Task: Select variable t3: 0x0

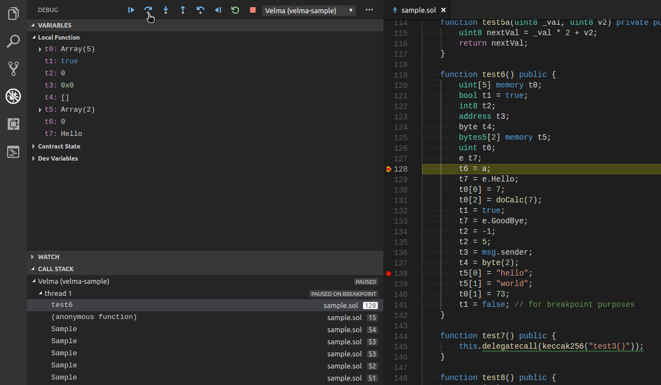Action: [x=205, y=85]
